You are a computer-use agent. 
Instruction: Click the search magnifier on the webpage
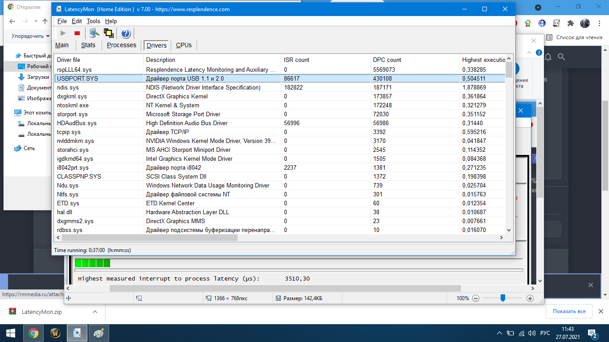(561, 57)
